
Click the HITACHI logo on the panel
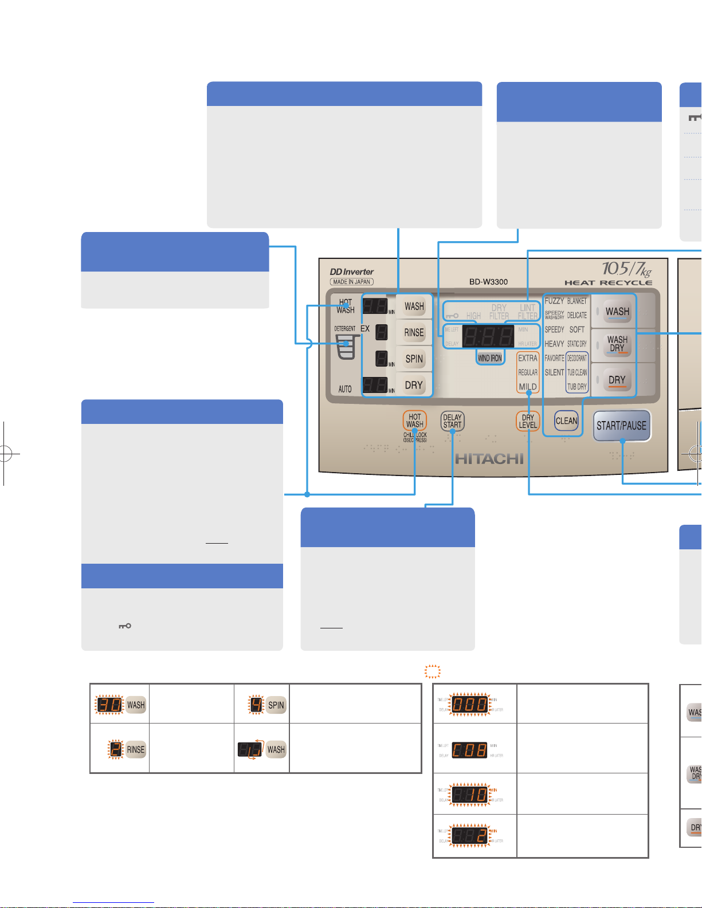click(x=489, y=458)
